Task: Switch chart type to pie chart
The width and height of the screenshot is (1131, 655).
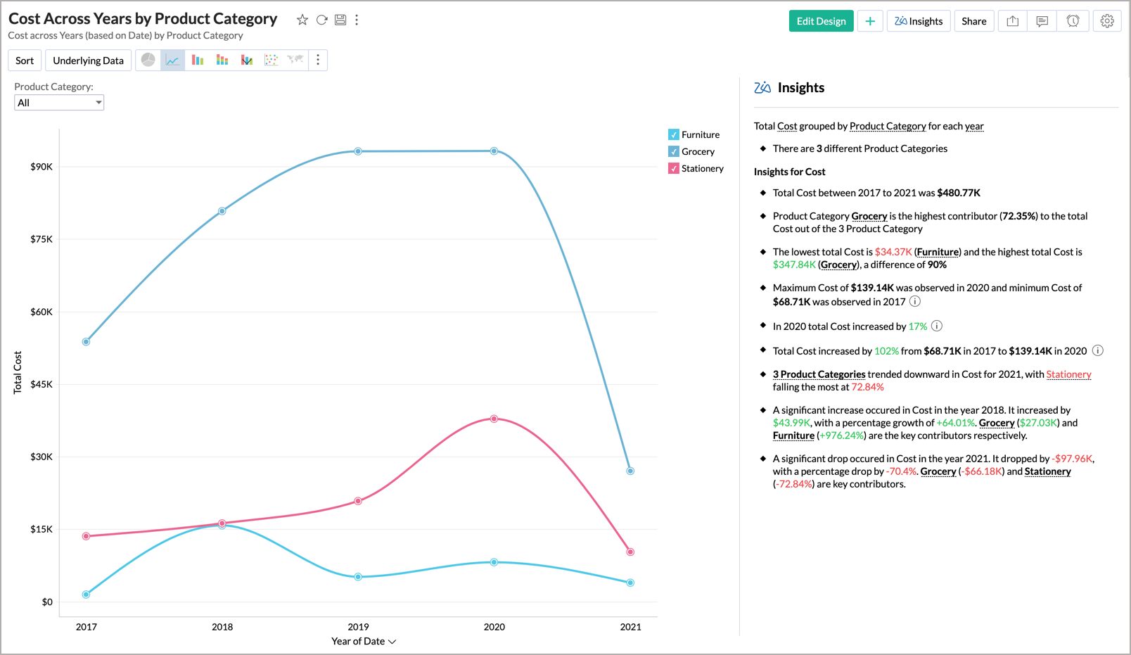Action: [148, 60]
